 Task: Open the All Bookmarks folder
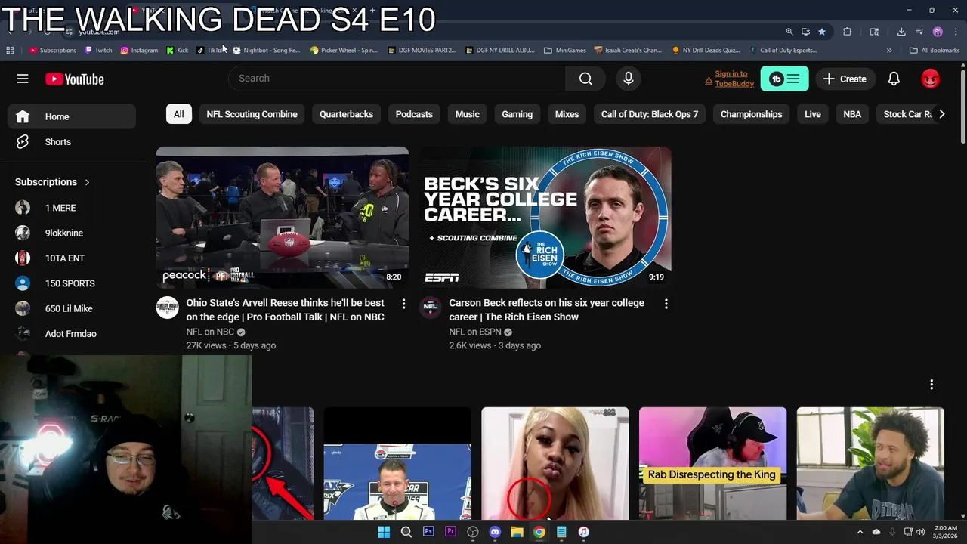935,51
